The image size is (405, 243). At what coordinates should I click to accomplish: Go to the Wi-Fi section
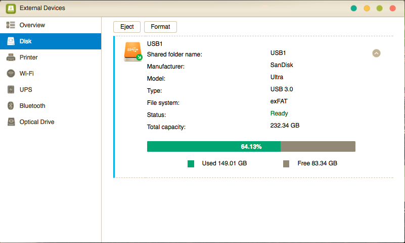tap(26, 74)
